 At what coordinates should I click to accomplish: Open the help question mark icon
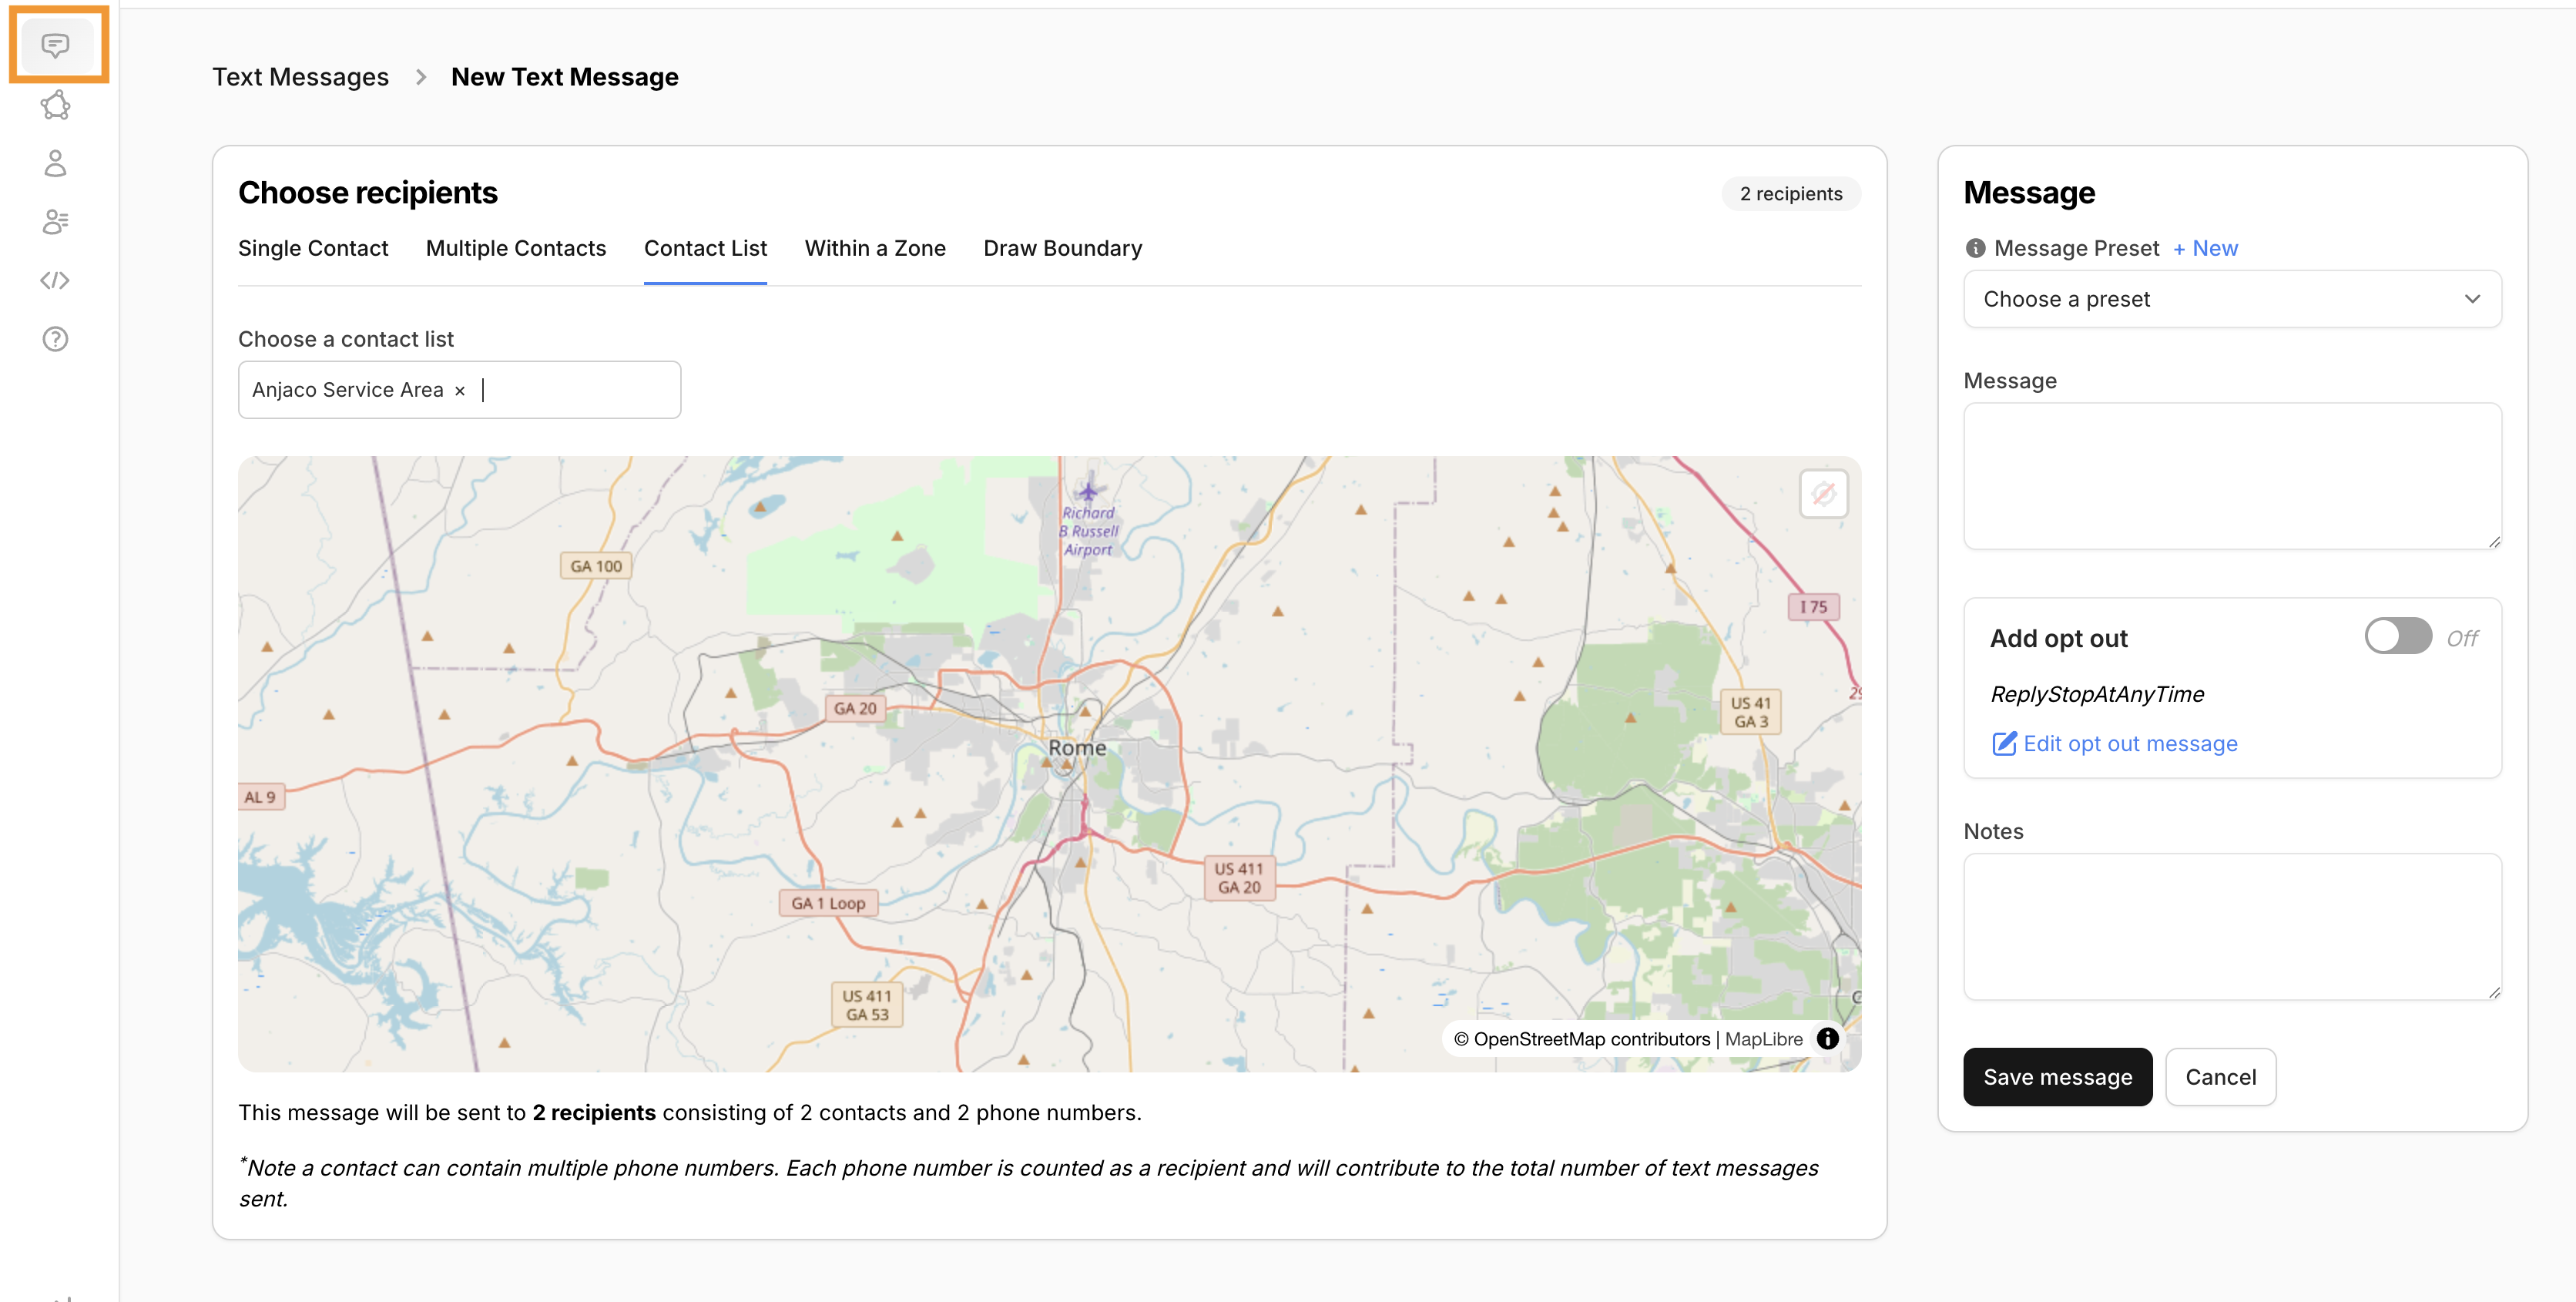(x=55, y=339)
